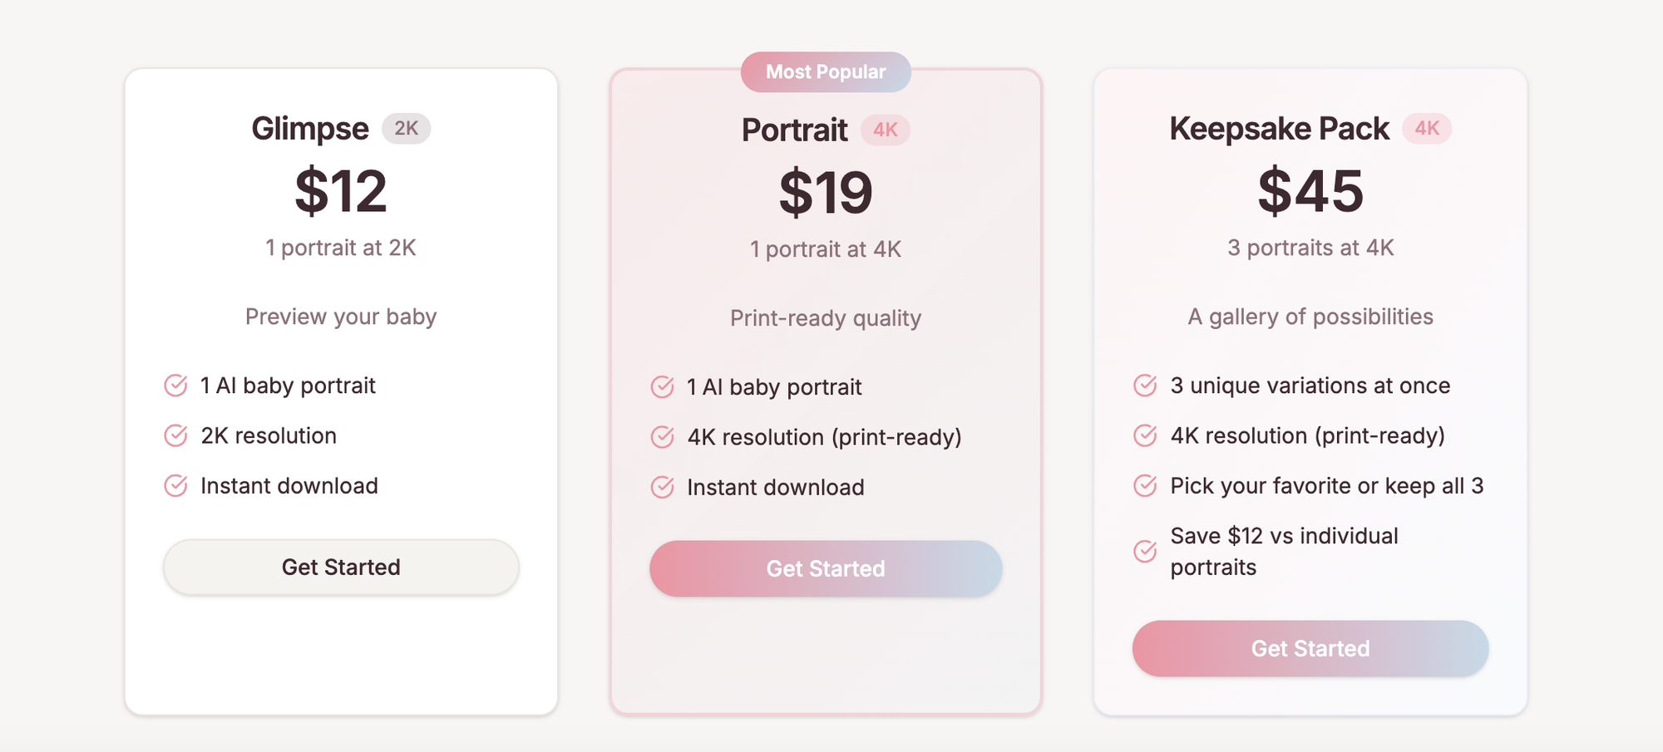This screenshot has height=752, width=1663.
Task: Select the $12 price on Glimpse card
Action: coord(341,191)
